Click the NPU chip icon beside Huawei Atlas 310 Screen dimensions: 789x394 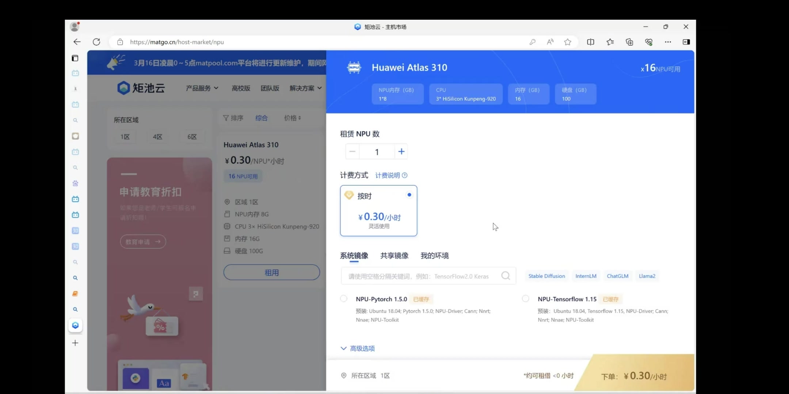[x=354, y=67]
